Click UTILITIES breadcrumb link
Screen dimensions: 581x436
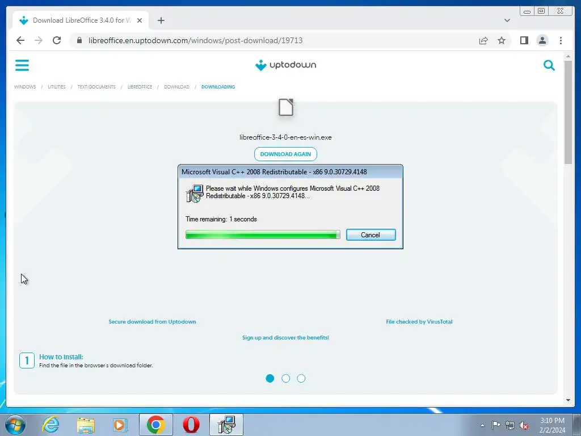click(56, 87)
